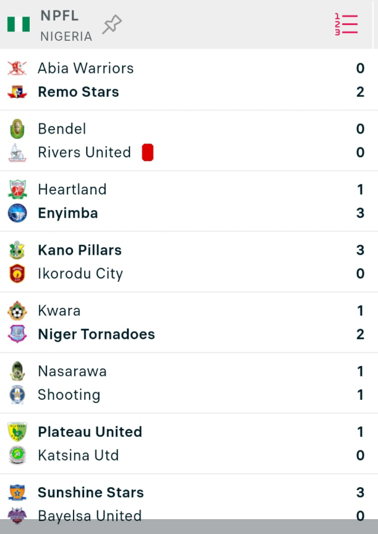This screenshot has width=378, height=534.
Task: Click the Rivers United red card indicator
Action: tap(147, 153)
